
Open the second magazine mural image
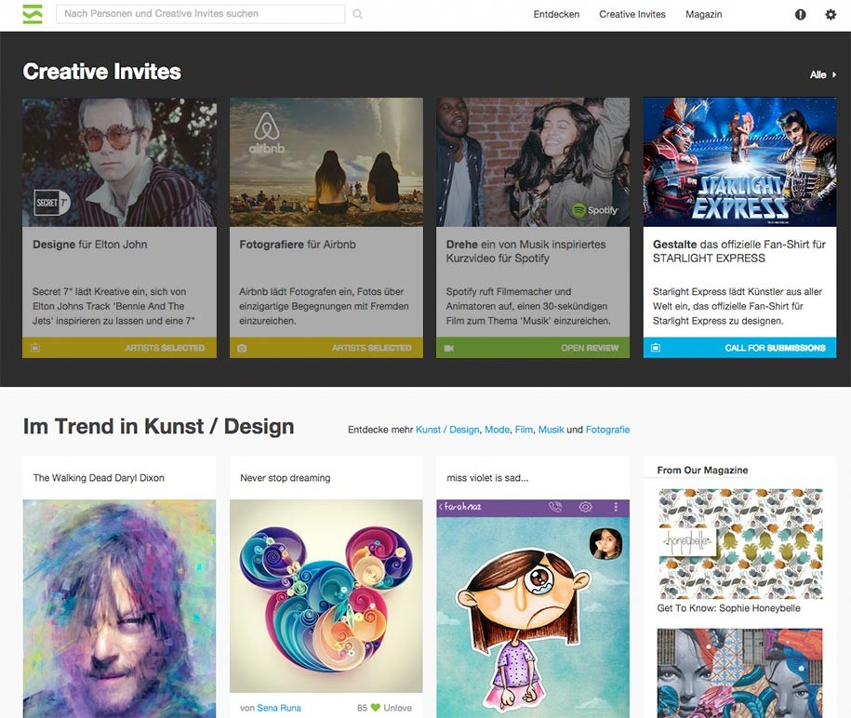pos(739,673)
